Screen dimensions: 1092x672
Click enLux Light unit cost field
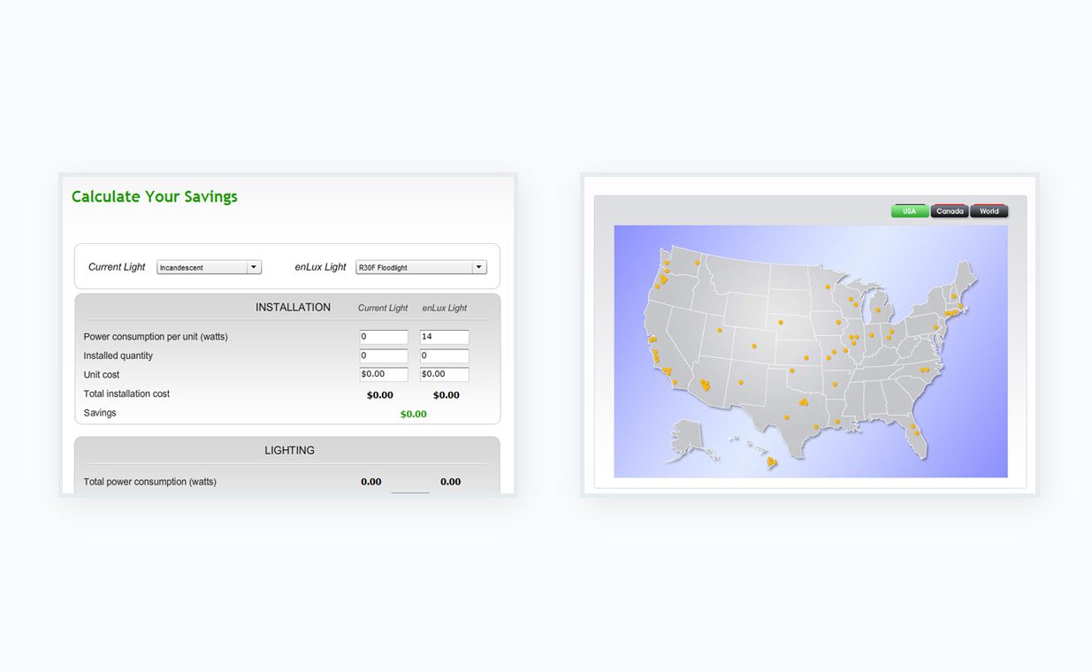point(445,375)
